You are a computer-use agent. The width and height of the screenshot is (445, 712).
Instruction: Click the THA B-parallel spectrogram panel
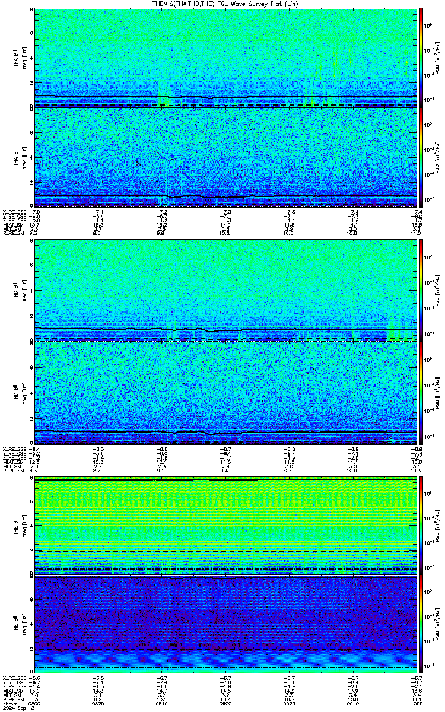[x=226, y=157]
